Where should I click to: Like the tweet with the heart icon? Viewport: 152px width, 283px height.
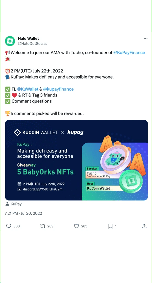pos(77,226)
